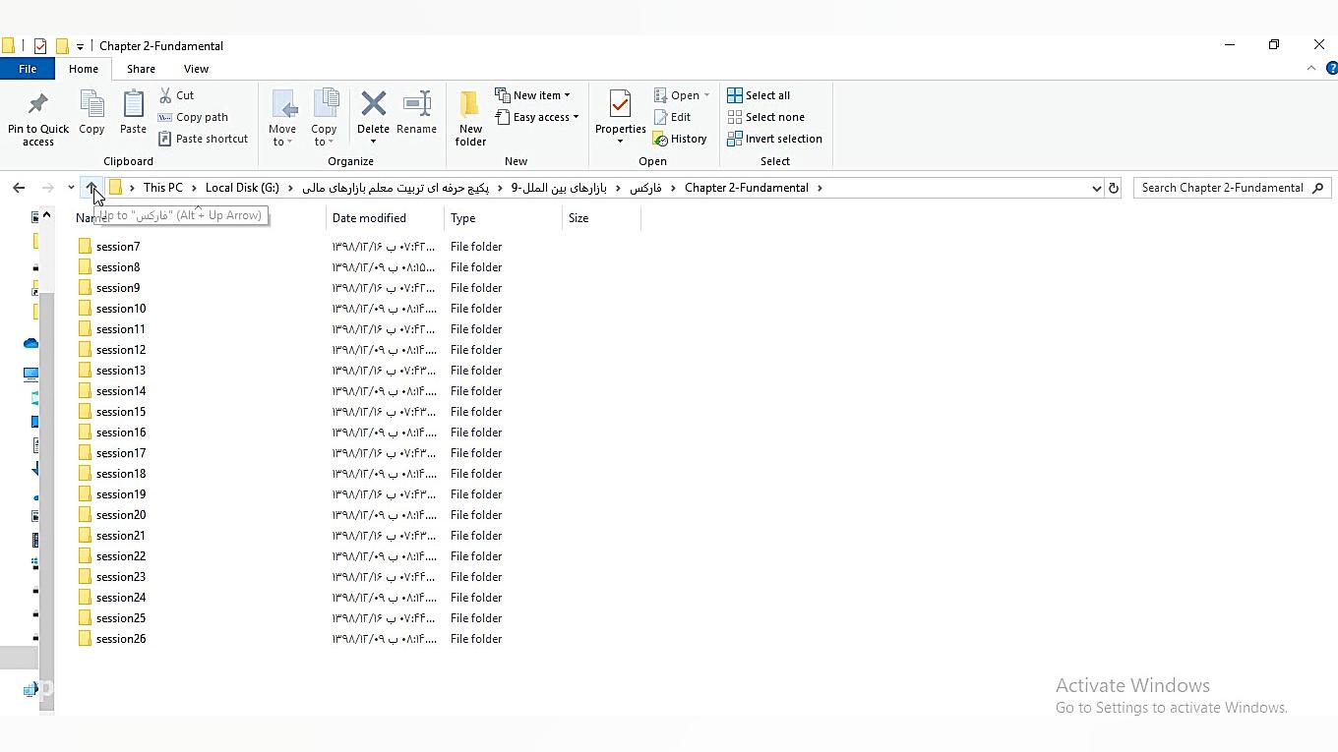Expand the address bar history dropdown
Image resolution: width=1338 pixels, height=752 pixels.
pos(1097,188)
